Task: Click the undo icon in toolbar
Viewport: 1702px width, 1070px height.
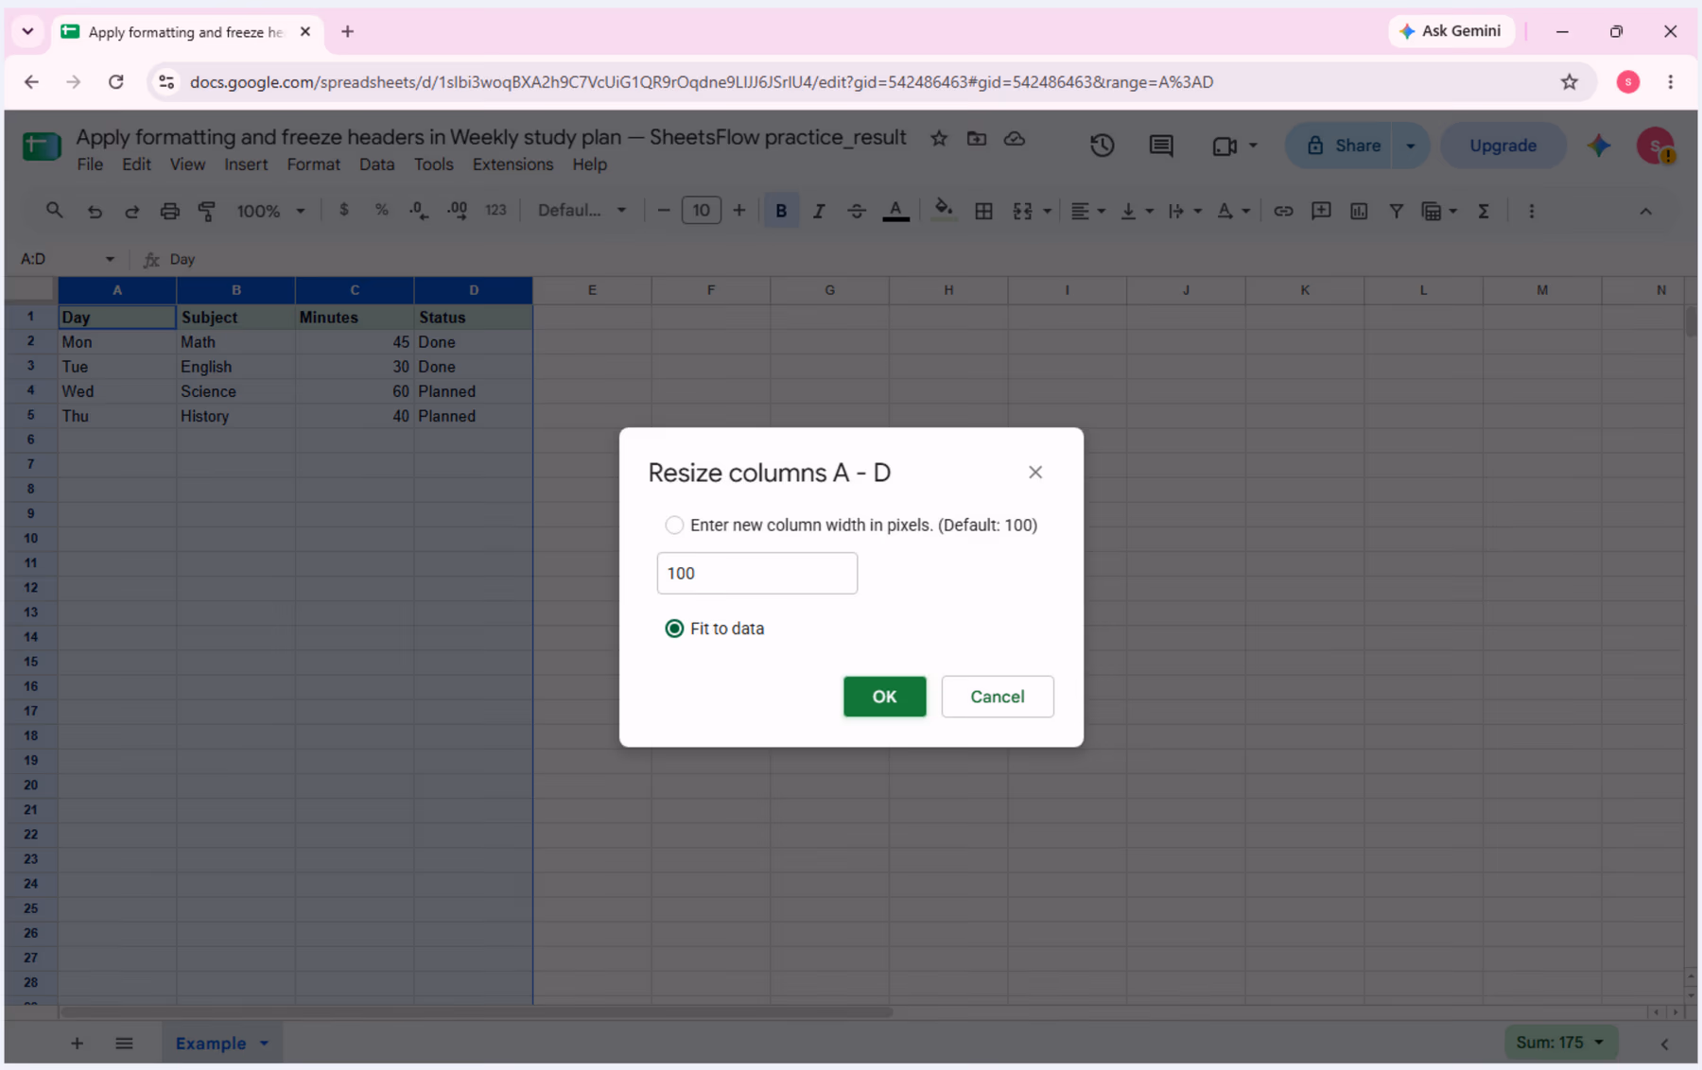Action: click(x=95, y=211)
